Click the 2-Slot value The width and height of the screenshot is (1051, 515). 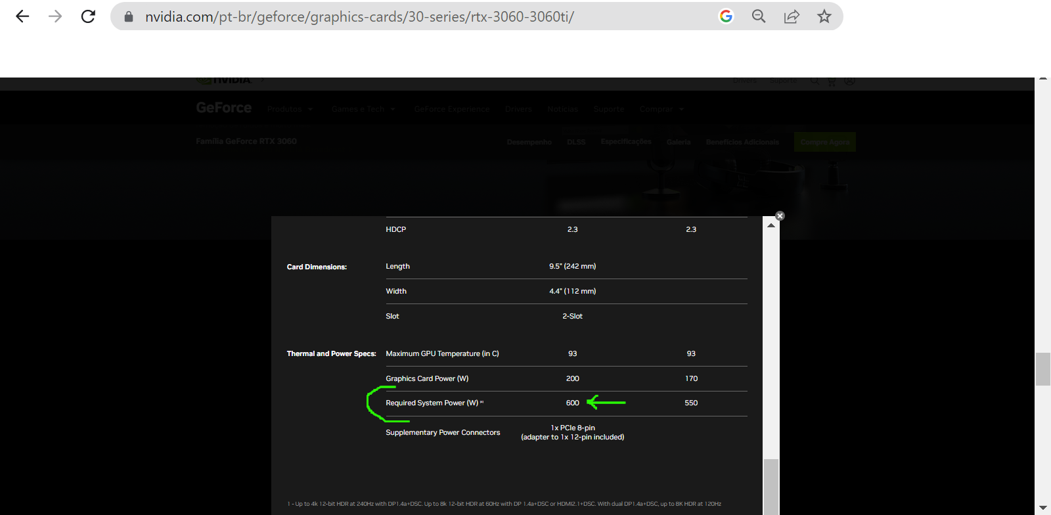point(573,316)
